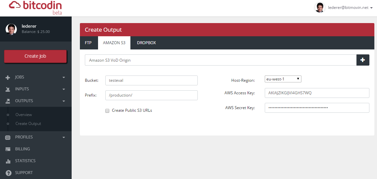The image size is (377, 179).
Task: Click the AWS Secret Key field
Action: [x=317, y=108]
